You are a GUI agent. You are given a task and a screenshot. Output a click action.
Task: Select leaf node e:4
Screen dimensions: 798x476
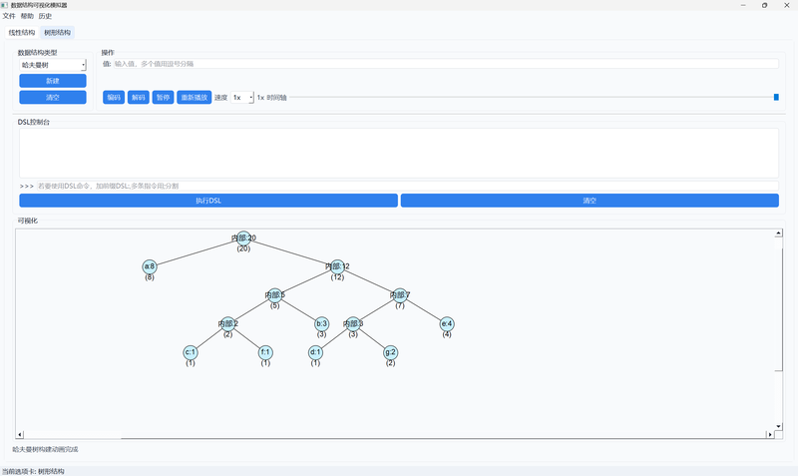coord(447,323)
